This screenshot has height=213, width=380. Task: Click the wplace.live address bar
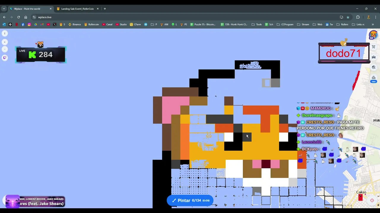click(187, 17)
